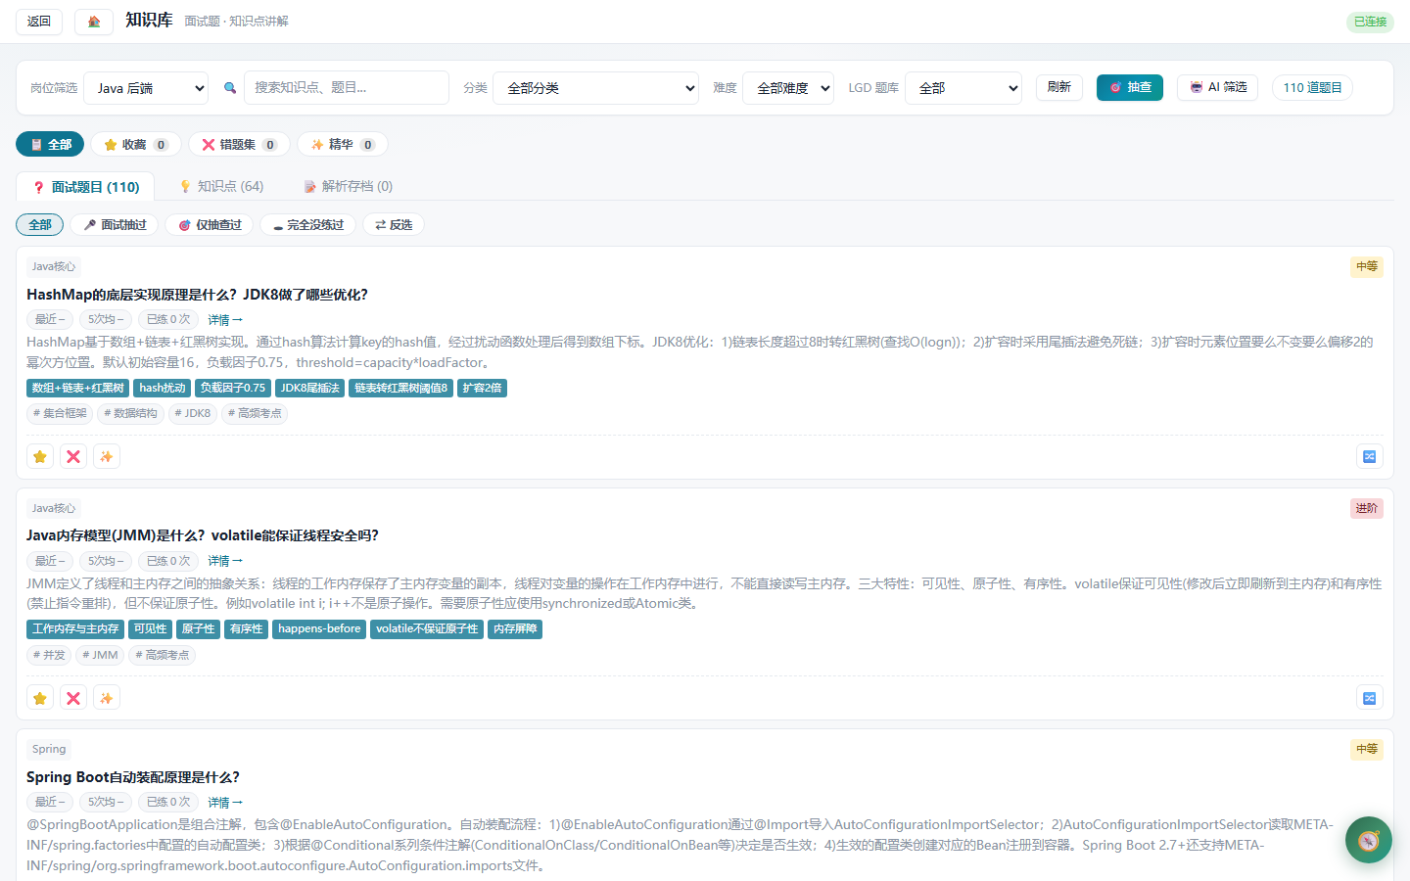Viewport: 1410px width, 881px height.
Task: Click the 刷新 refresh button
Action: 1059,87
